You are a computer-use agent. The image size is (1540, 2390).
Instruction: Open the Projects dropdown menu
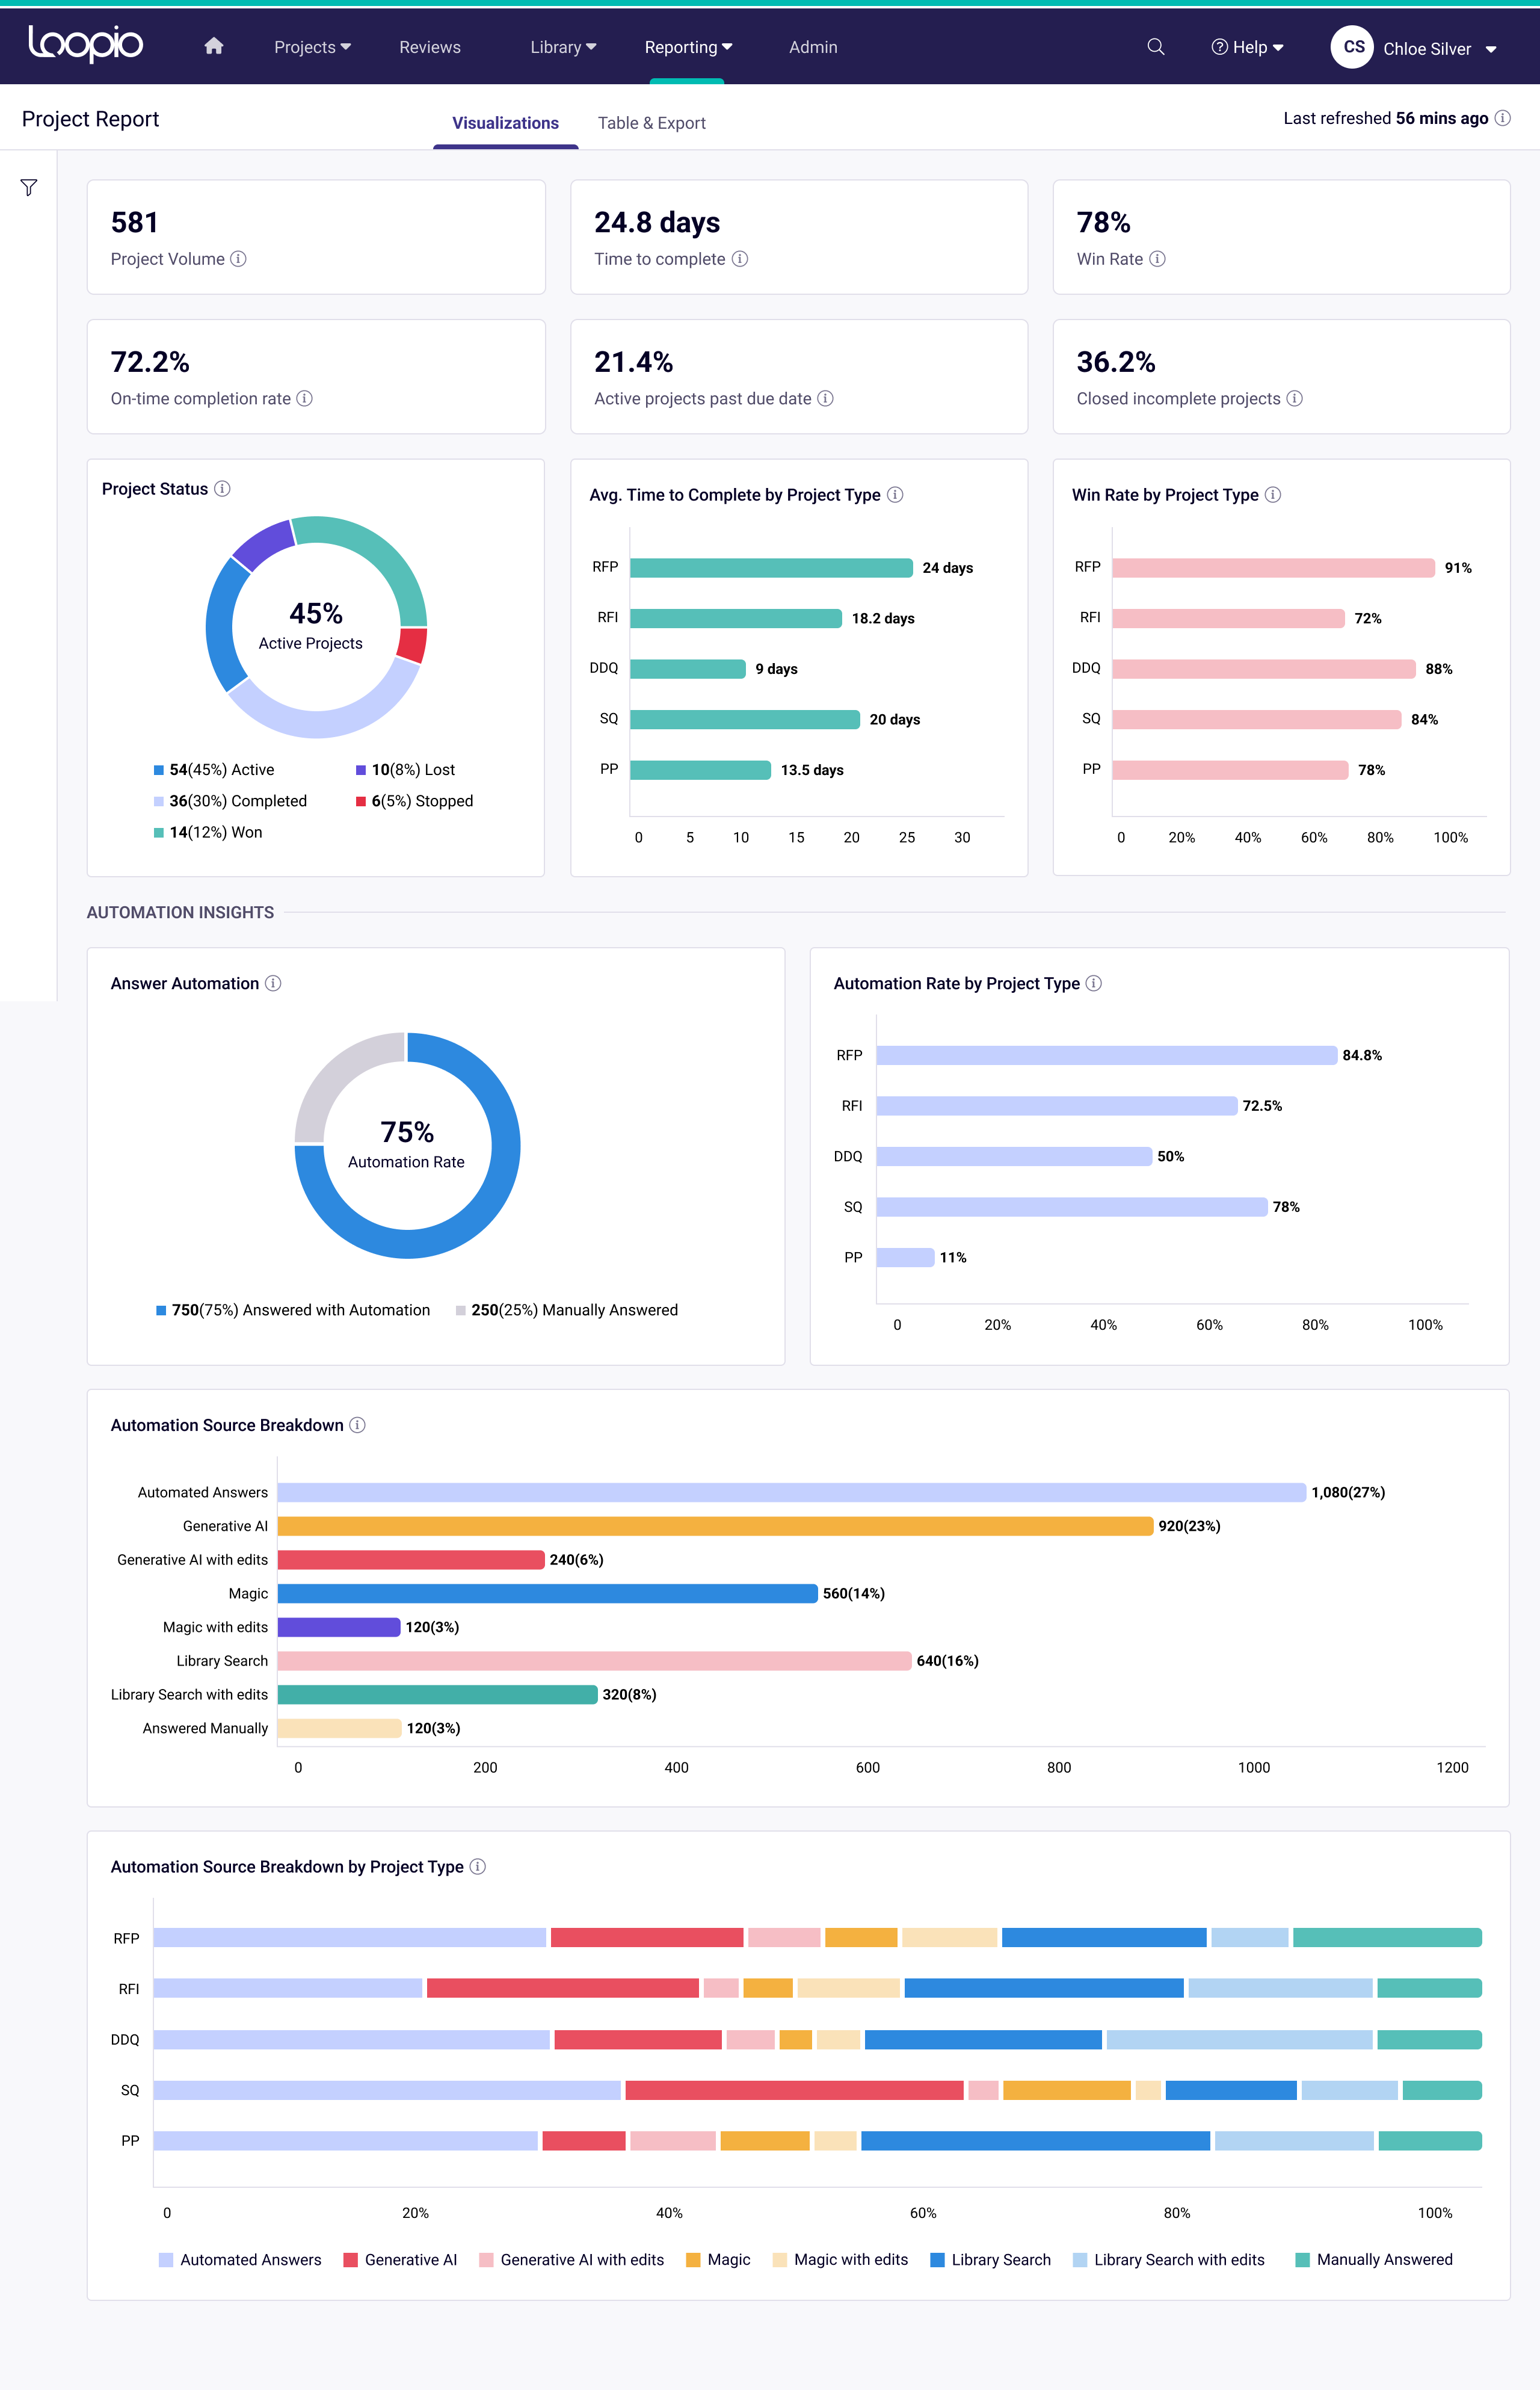pos(312,47)
